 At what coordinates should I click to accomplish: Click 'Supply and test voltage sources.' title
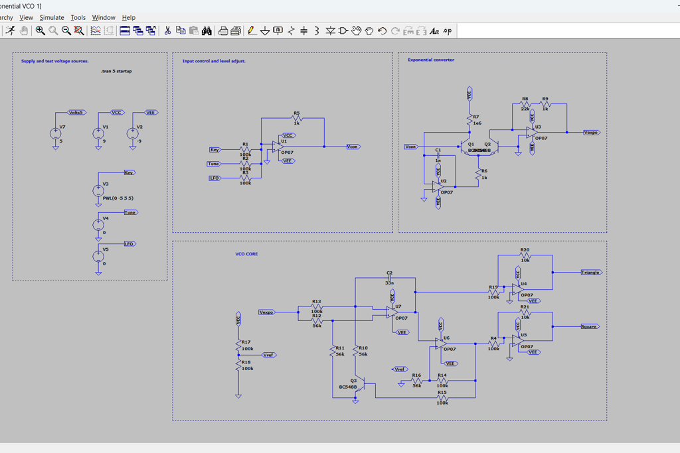tap(54, 61)
